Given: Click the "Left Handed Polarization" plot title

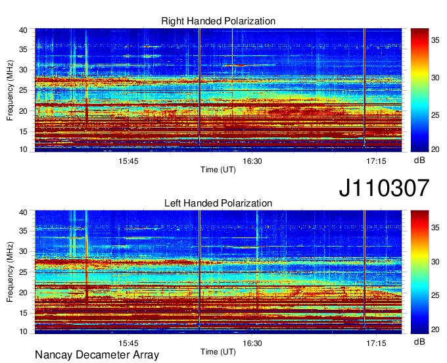Looking at the screenshot, I should coord(218,203).
